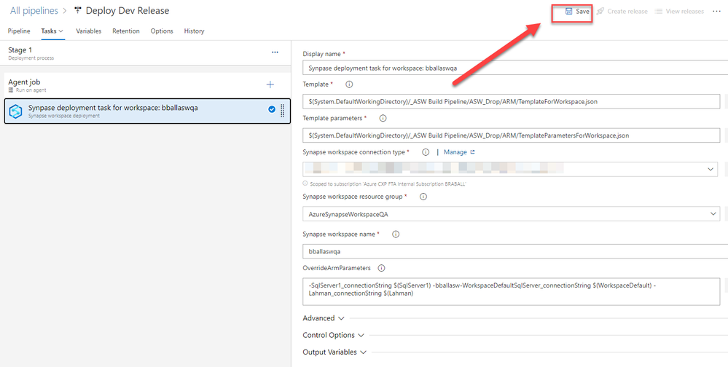Switch to the History tab
This screenshot has width=728, height=367.
[x=194, y=31]
